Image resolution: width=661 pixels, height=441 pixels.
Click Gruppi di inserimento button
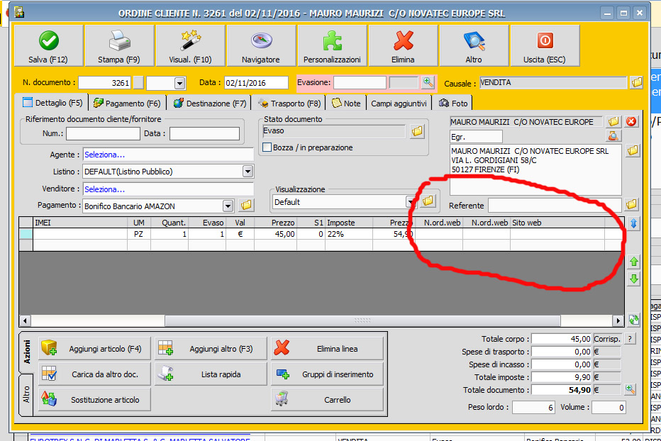(x=328, y=374)
